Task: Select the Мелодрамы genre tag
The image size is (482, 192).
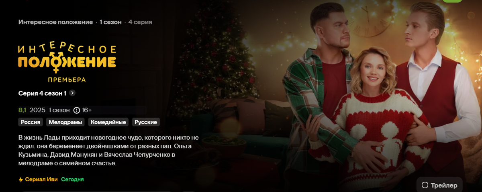Action: pos(65,122)
